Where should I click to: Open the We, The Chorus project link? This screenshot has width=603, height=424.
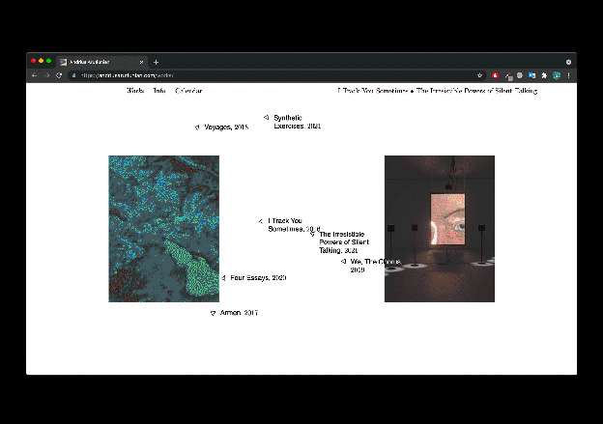pyautogui.click(x=371, y=262)
